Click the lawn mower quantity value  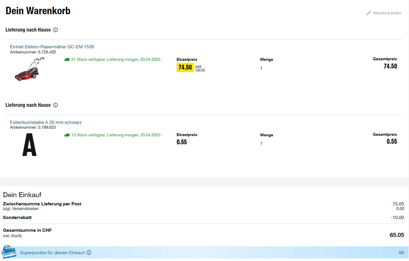point(261,68)
